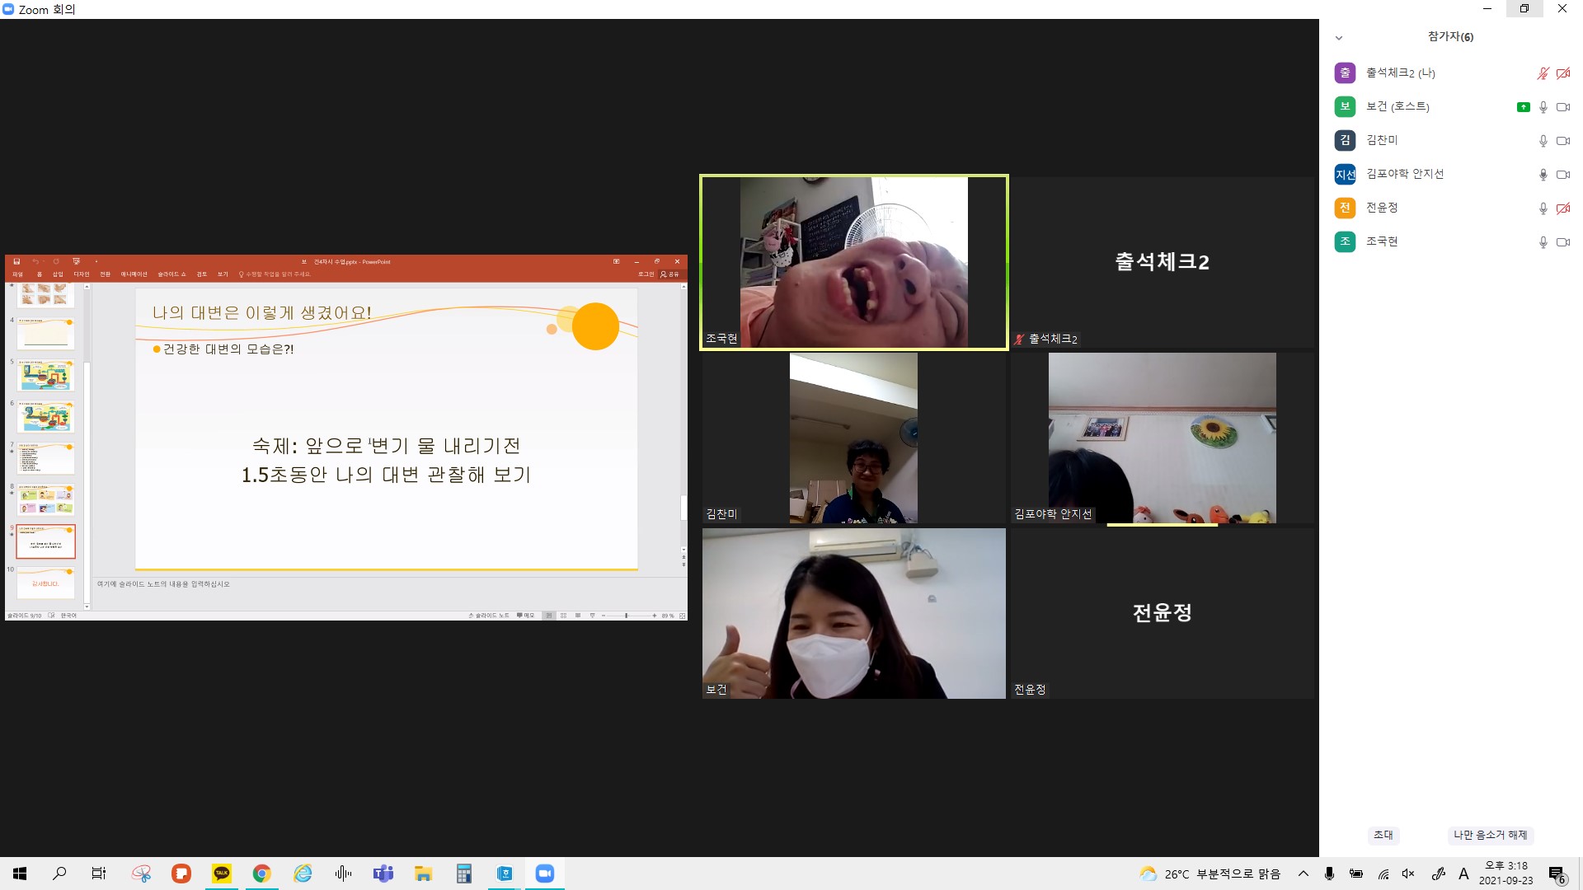Open 애니메이션 tab in shared PowerPoint
The height and width of the screenshot is (890, 1583).
tap(134, 274)
